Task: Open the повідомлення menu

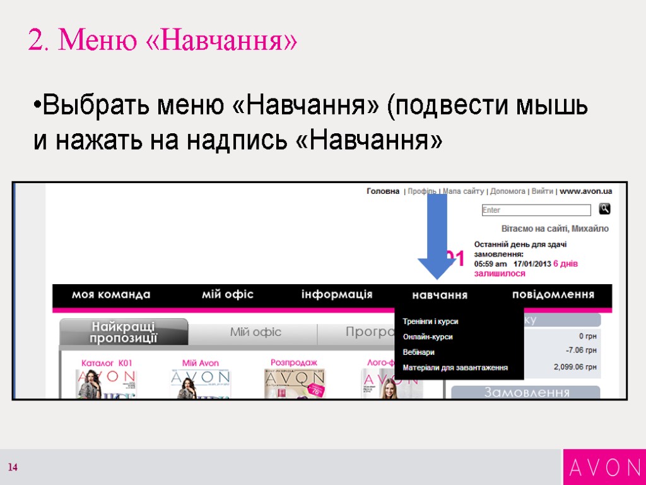Action: point(553,294)
